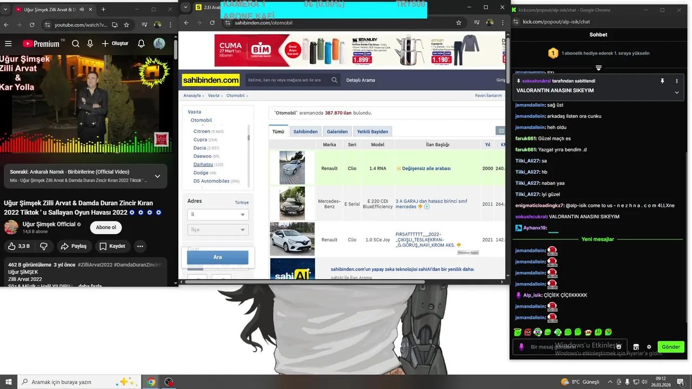Open the YouTube hamburger guide menu
Image resolution: width=692 pixels, height=389 pixels.
pyautogui.click(x=8, y=44)
